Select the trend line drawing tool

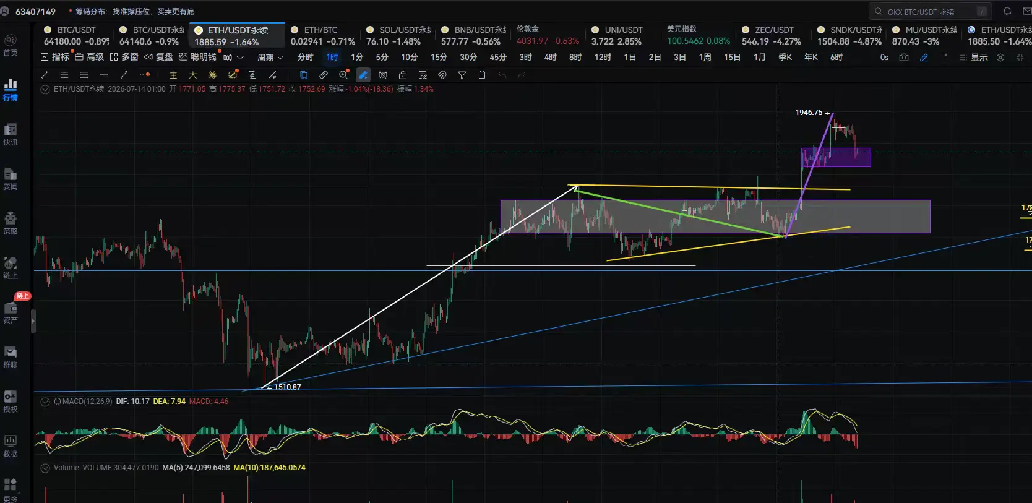pos(45,75)
